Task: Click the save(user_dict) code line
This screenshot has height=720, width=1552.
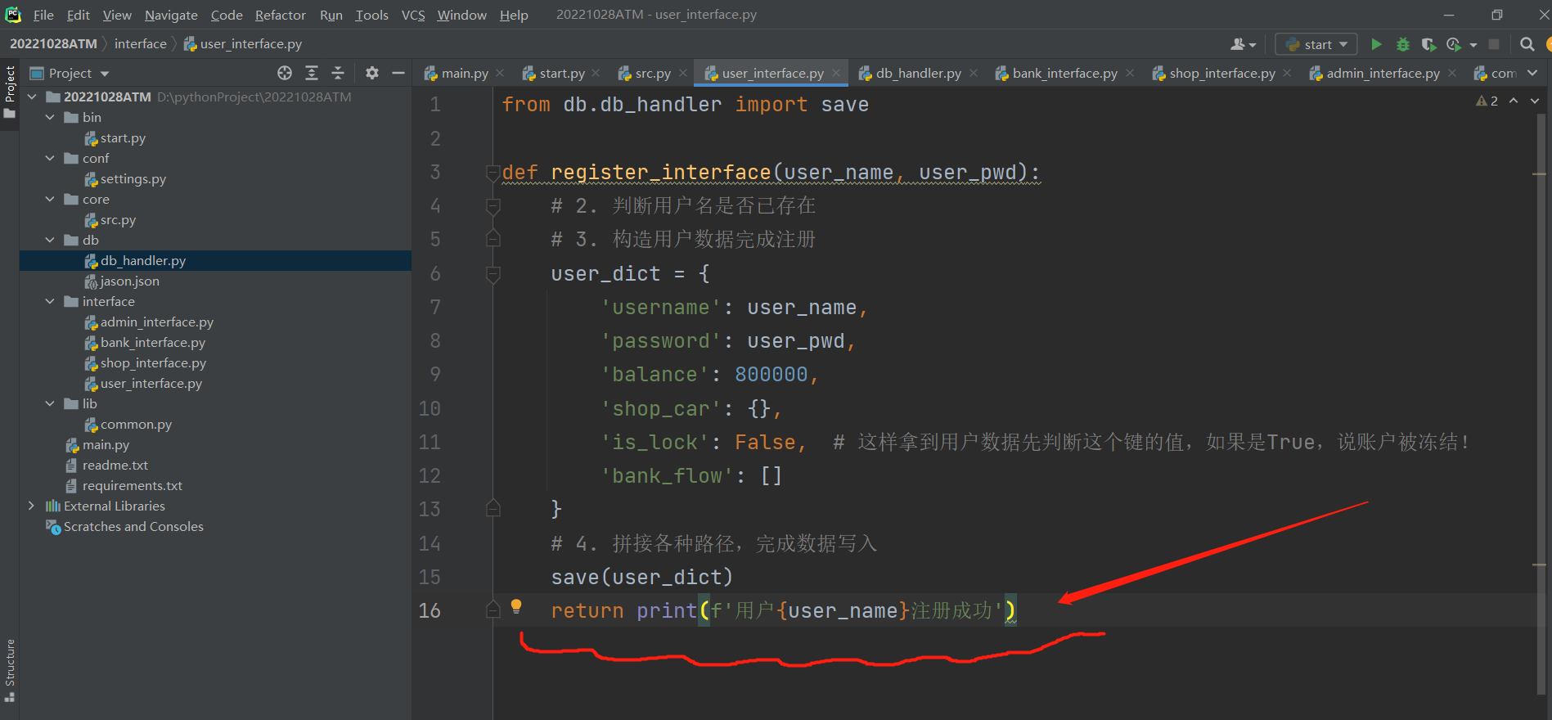Action: [642, 578]
